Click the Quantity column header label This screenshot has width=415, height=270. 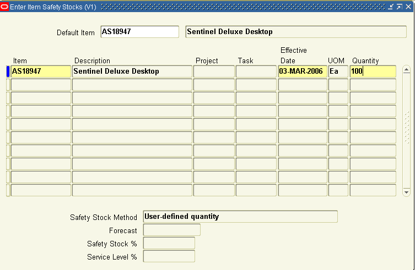pyautogui.click(x=365, y=60)
